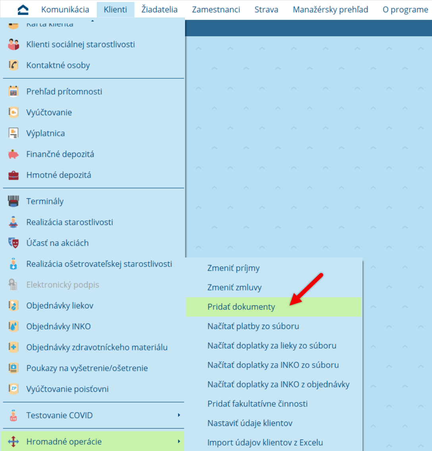Viewport: 432px width, 451px height.
Task: Click the home icon in the menu bar
Action: 23,10
